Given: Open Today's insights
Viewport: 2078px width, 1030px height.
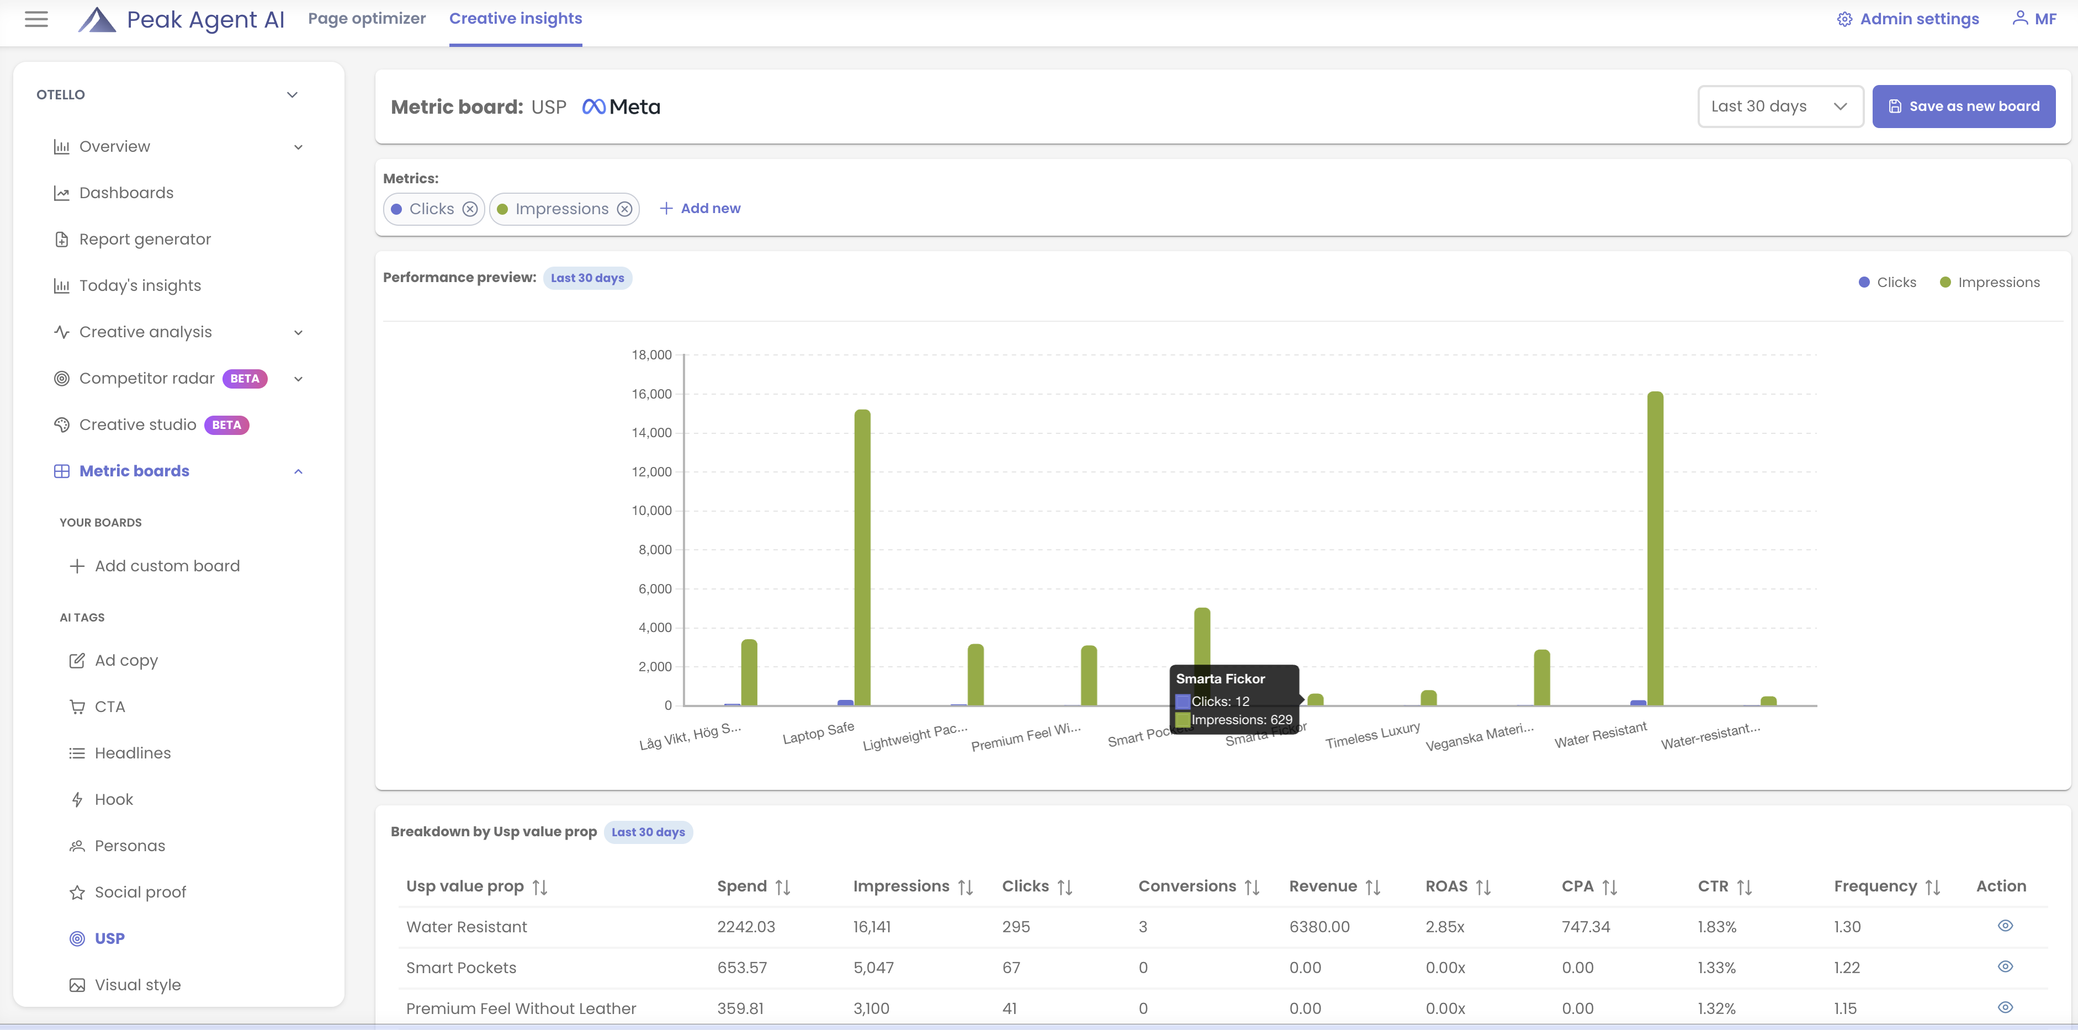Looking at the screenshot, I should [x=140, y=285].
